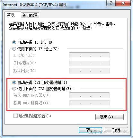Open 高级 advanced settings button

[x=110, y=117]
